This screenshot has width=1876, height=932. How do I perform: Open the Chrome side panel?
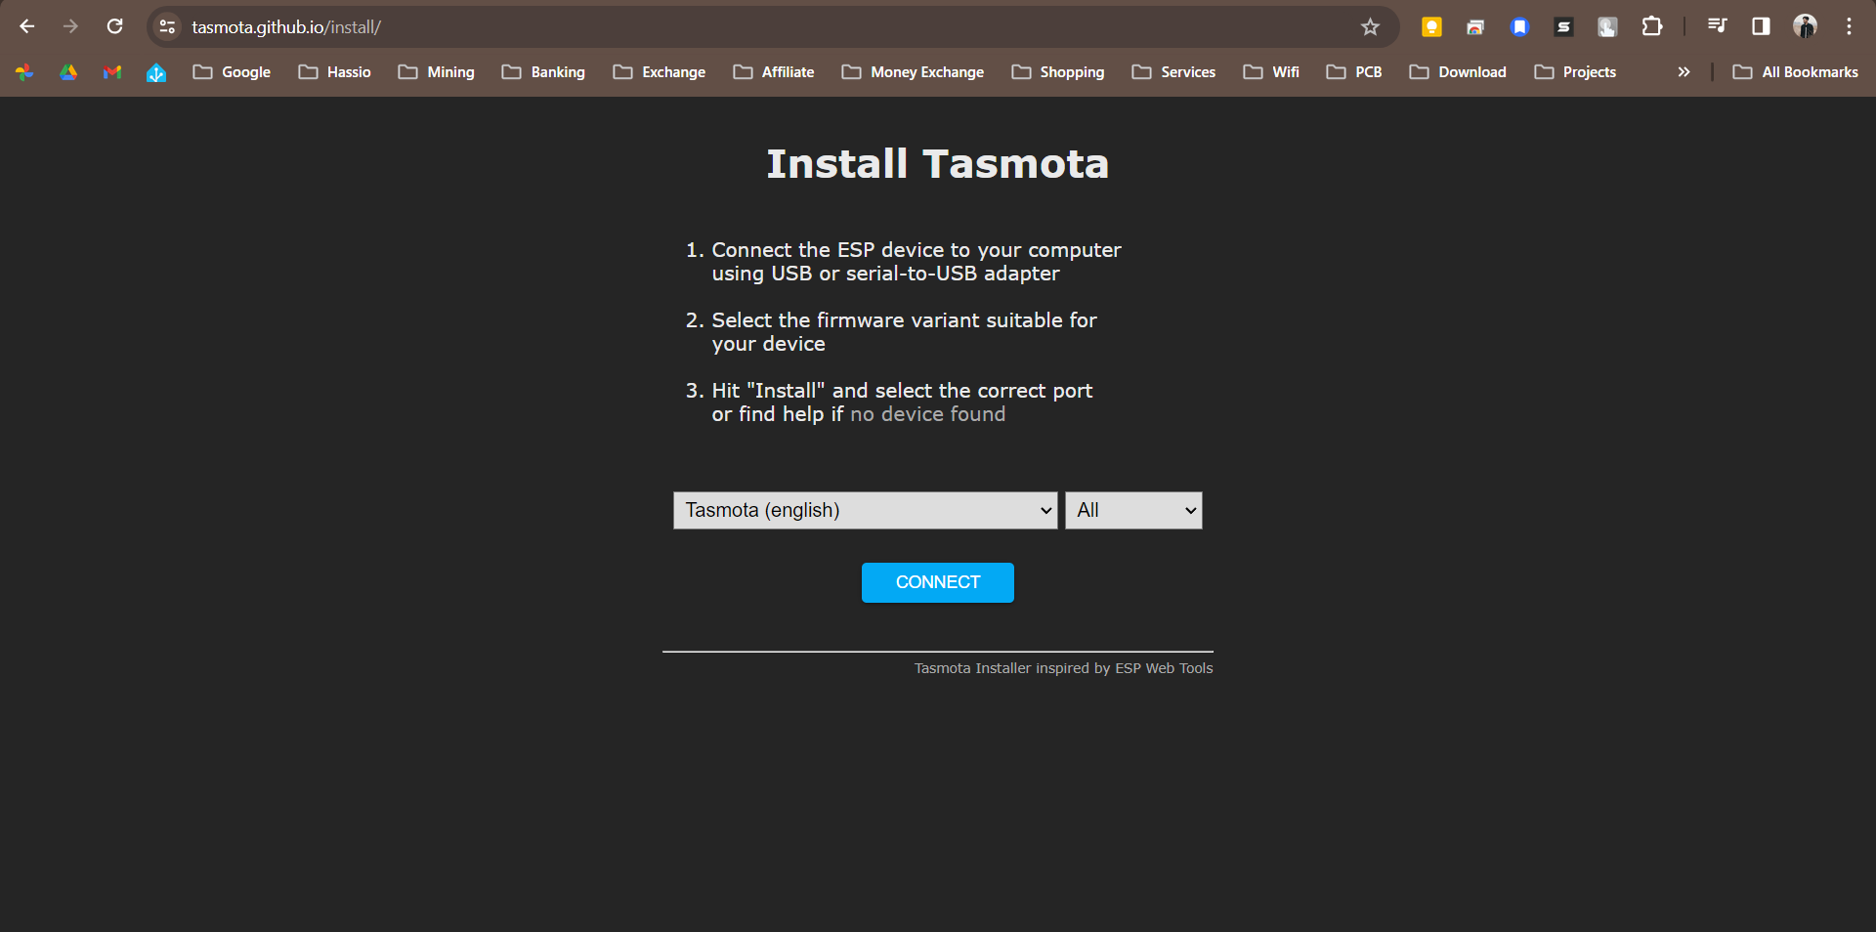click(1761, 26)
